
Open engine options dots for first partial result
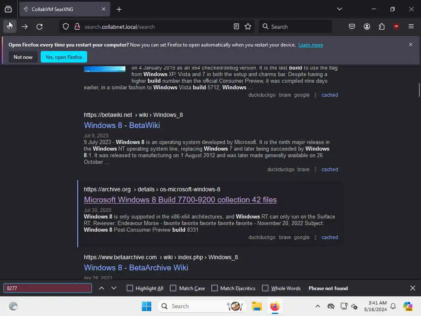point(315,95)
